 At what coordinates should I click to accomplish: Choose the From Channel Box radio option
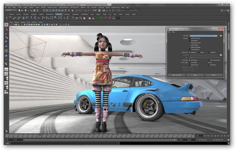pyautogui.click(x=209, y=60)
